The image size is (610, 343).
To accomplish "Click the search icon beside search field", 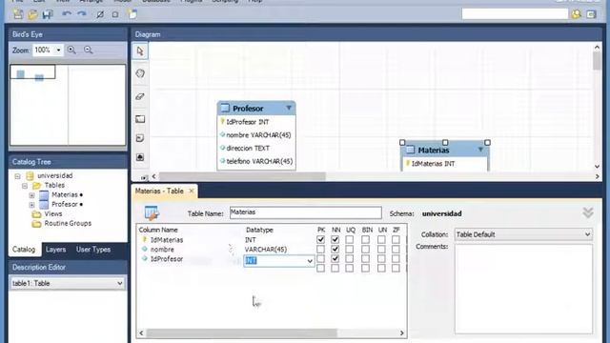I will click(x=576, y=14).
